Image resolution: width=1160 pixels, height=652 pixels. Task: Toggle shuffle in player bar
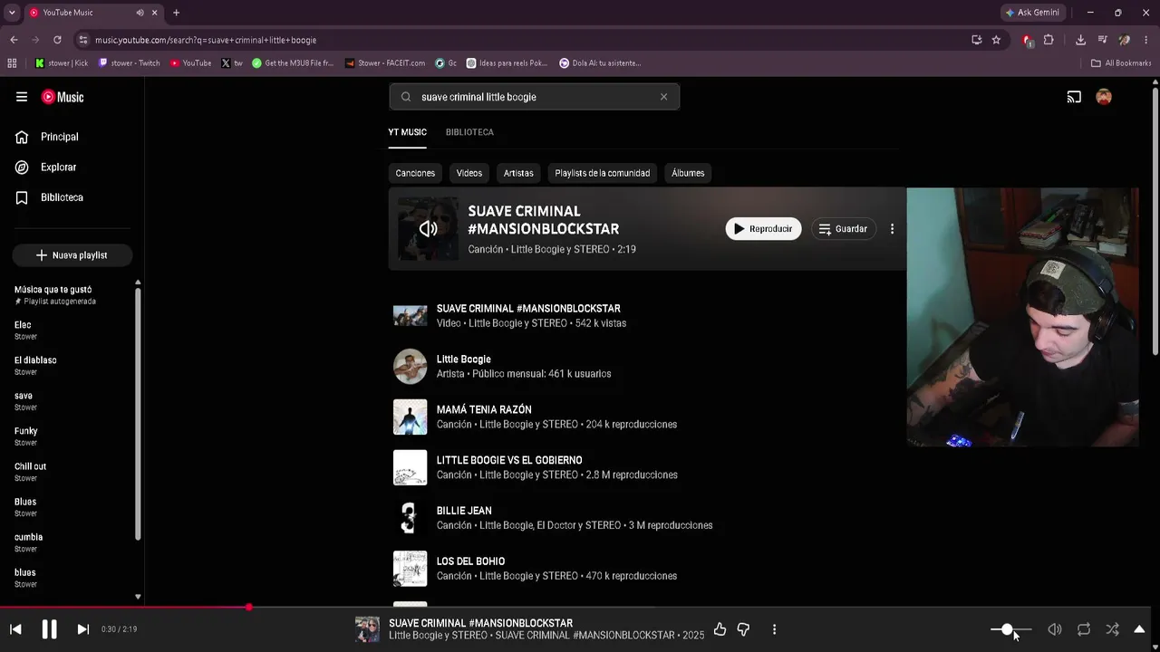click(x=1112, y=629)
